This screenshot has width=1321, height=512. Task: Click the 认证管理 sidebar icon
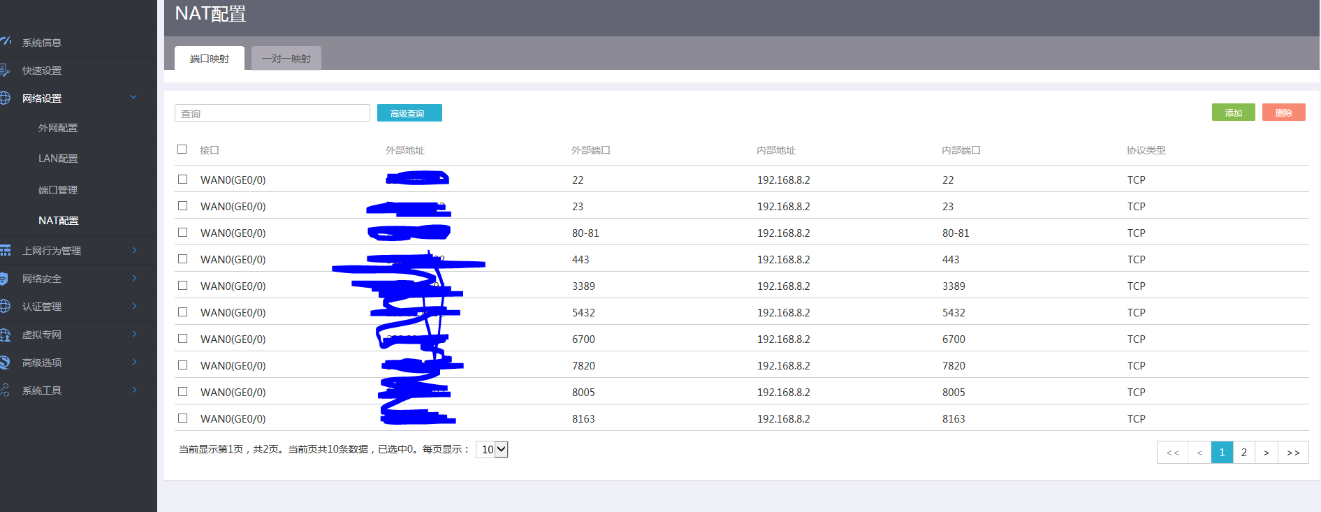[x=4, y=306]
